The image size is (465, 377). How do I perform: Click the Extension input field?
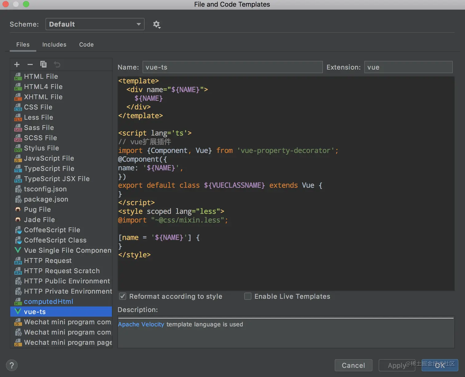(408, 67)
